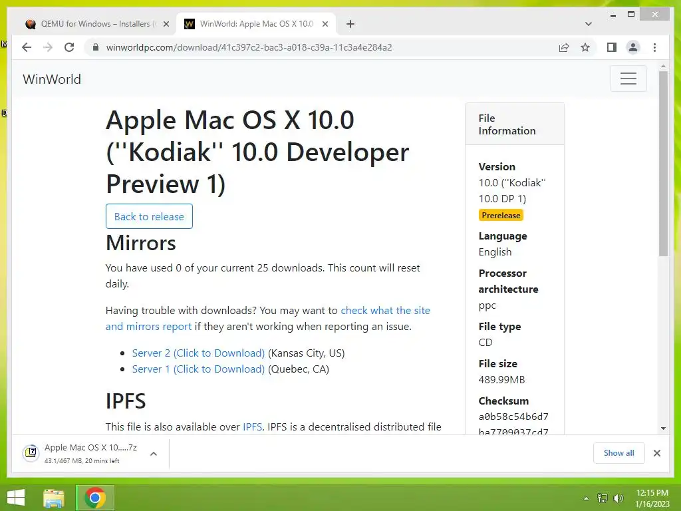Click the scrollbar down arrow
The image size is (681, 511).
[663, 428]
